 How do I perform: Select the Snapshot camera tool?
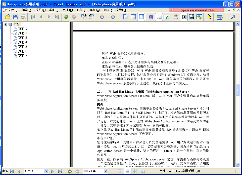(x=191, y=17)
